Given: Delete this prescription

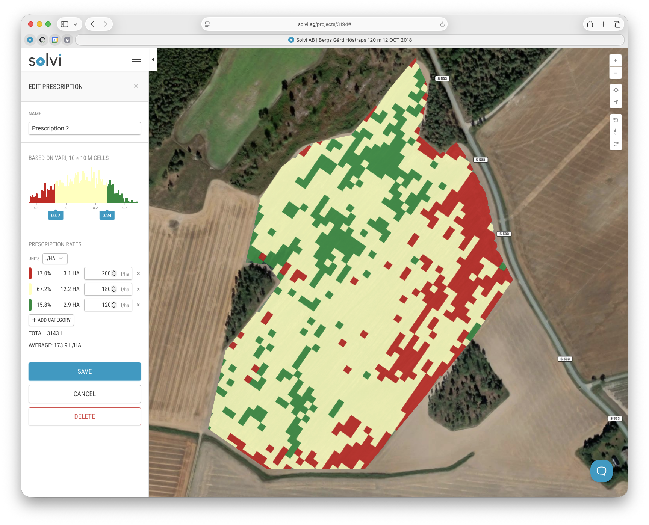Looking at the screenshot, I should coord(85,416).
